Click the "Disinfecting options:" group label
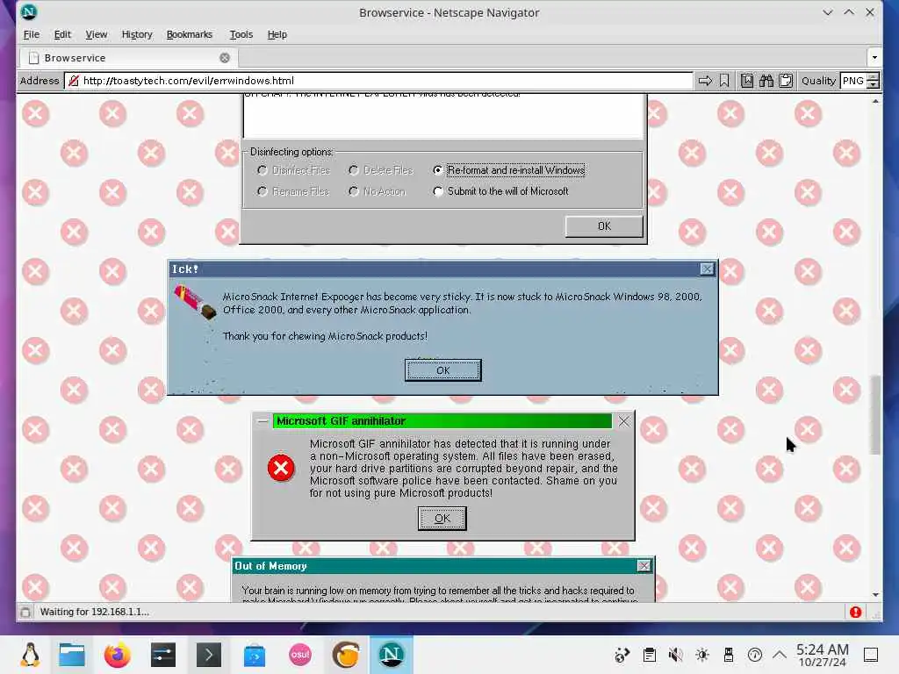The width and height of the screenshot is (899, 674). 291,152
